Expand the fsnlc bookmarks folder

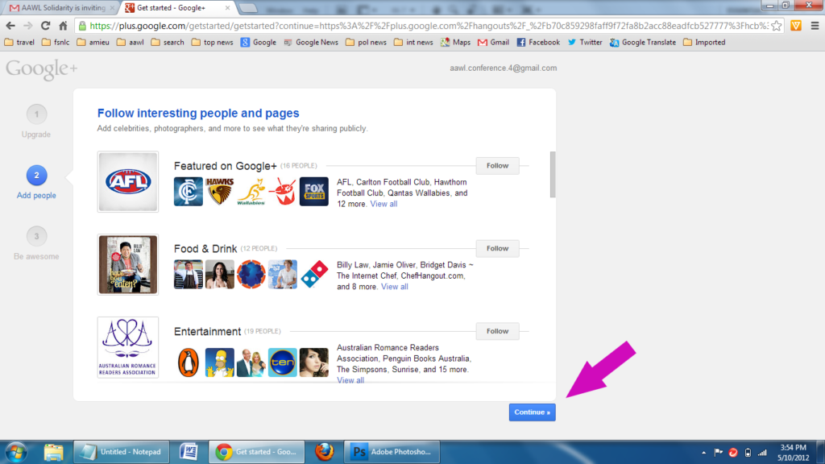pyautogui.click(x=56, y=42)
